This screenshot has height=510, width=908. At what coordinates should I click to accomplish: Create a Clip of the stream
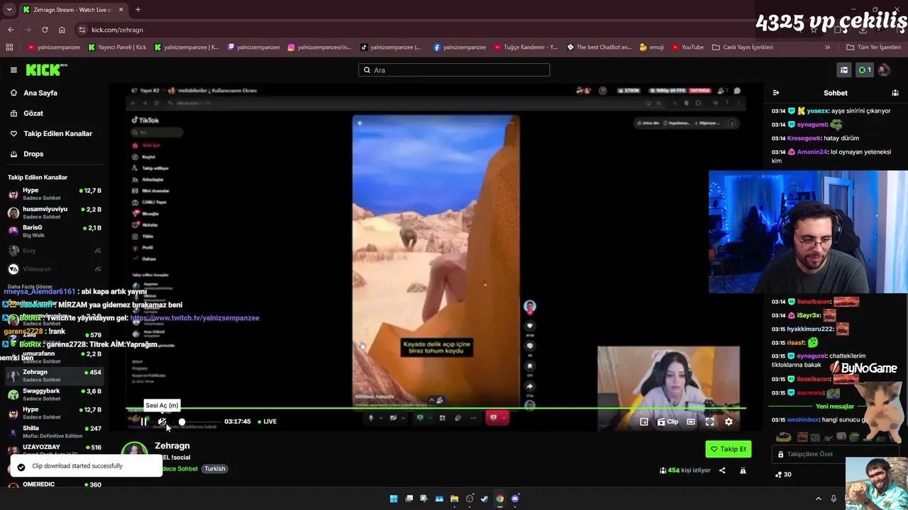pyautogui.click(x=668, y=421)
